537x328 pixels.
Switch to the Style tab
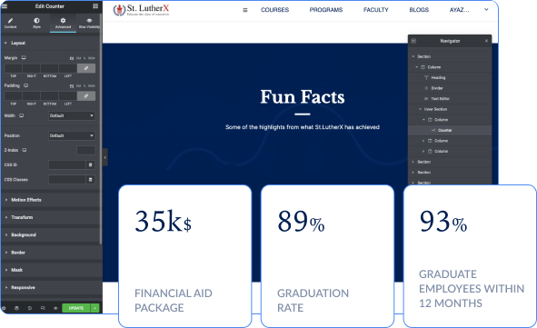coord(36,24)
